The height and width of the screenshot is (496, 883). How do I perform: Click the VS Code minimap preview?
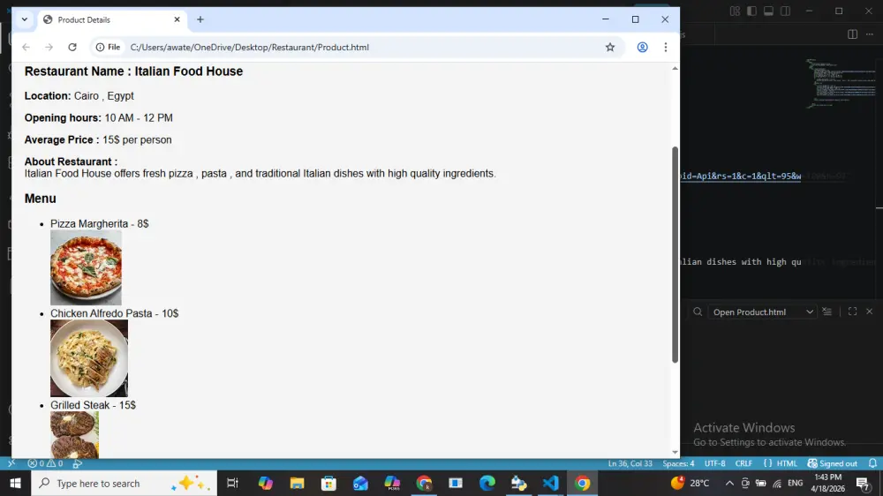[x=841, y=83]
